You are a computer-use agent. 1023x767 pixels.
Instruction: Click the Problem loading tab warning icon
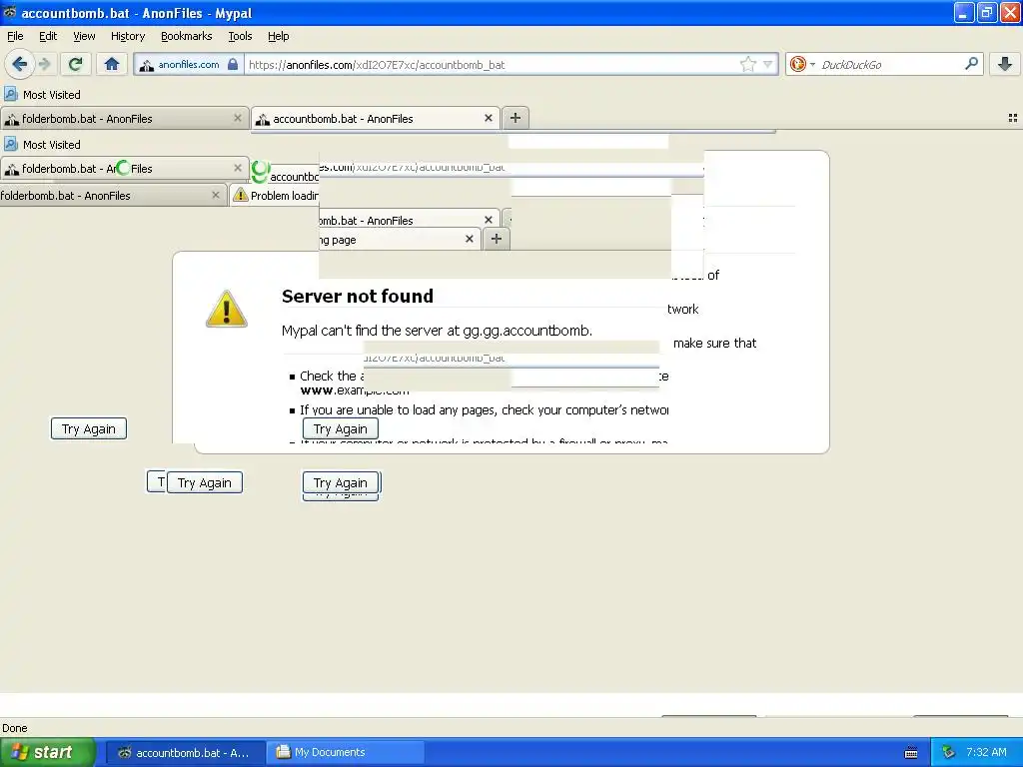(x=241, y=195)
